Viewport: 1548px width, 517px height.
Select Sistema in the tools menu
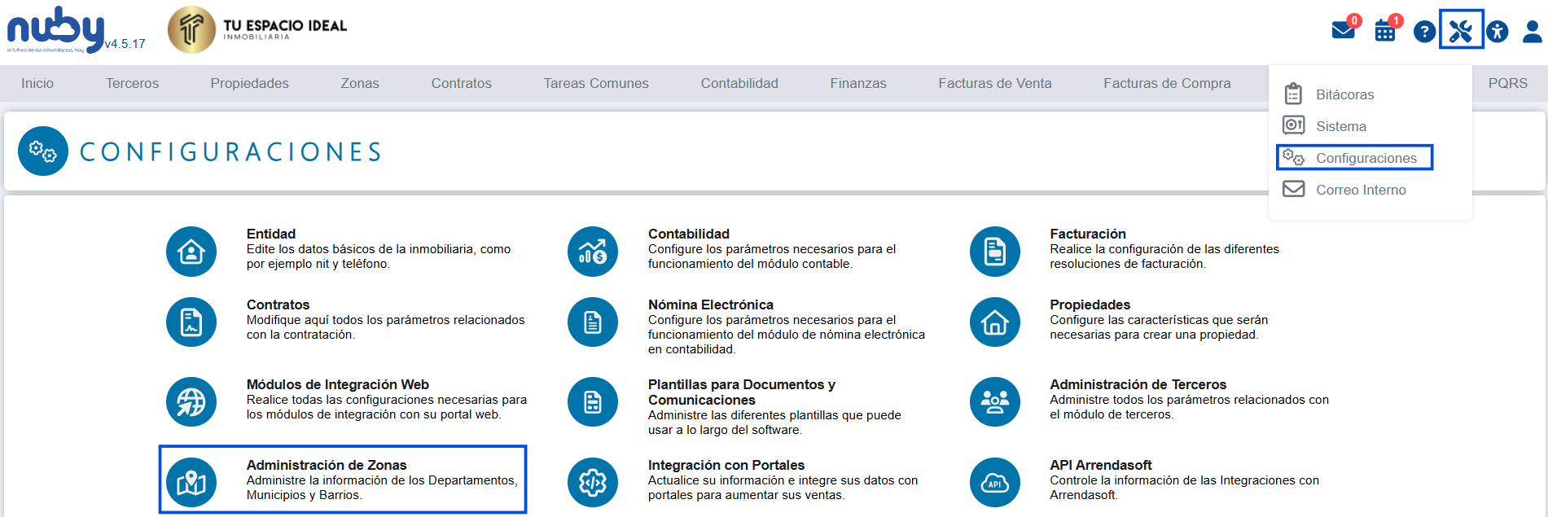coord(1340,126)
